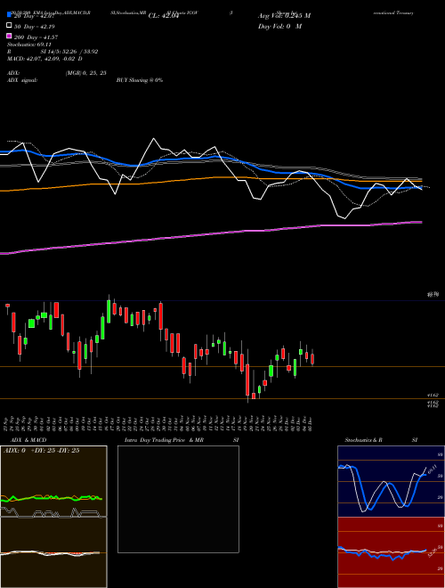This screenshot has width=445, height=588.
Task: Click the 'Intra Day Trading Price & MR' title
Action: [x=164, y=440]
